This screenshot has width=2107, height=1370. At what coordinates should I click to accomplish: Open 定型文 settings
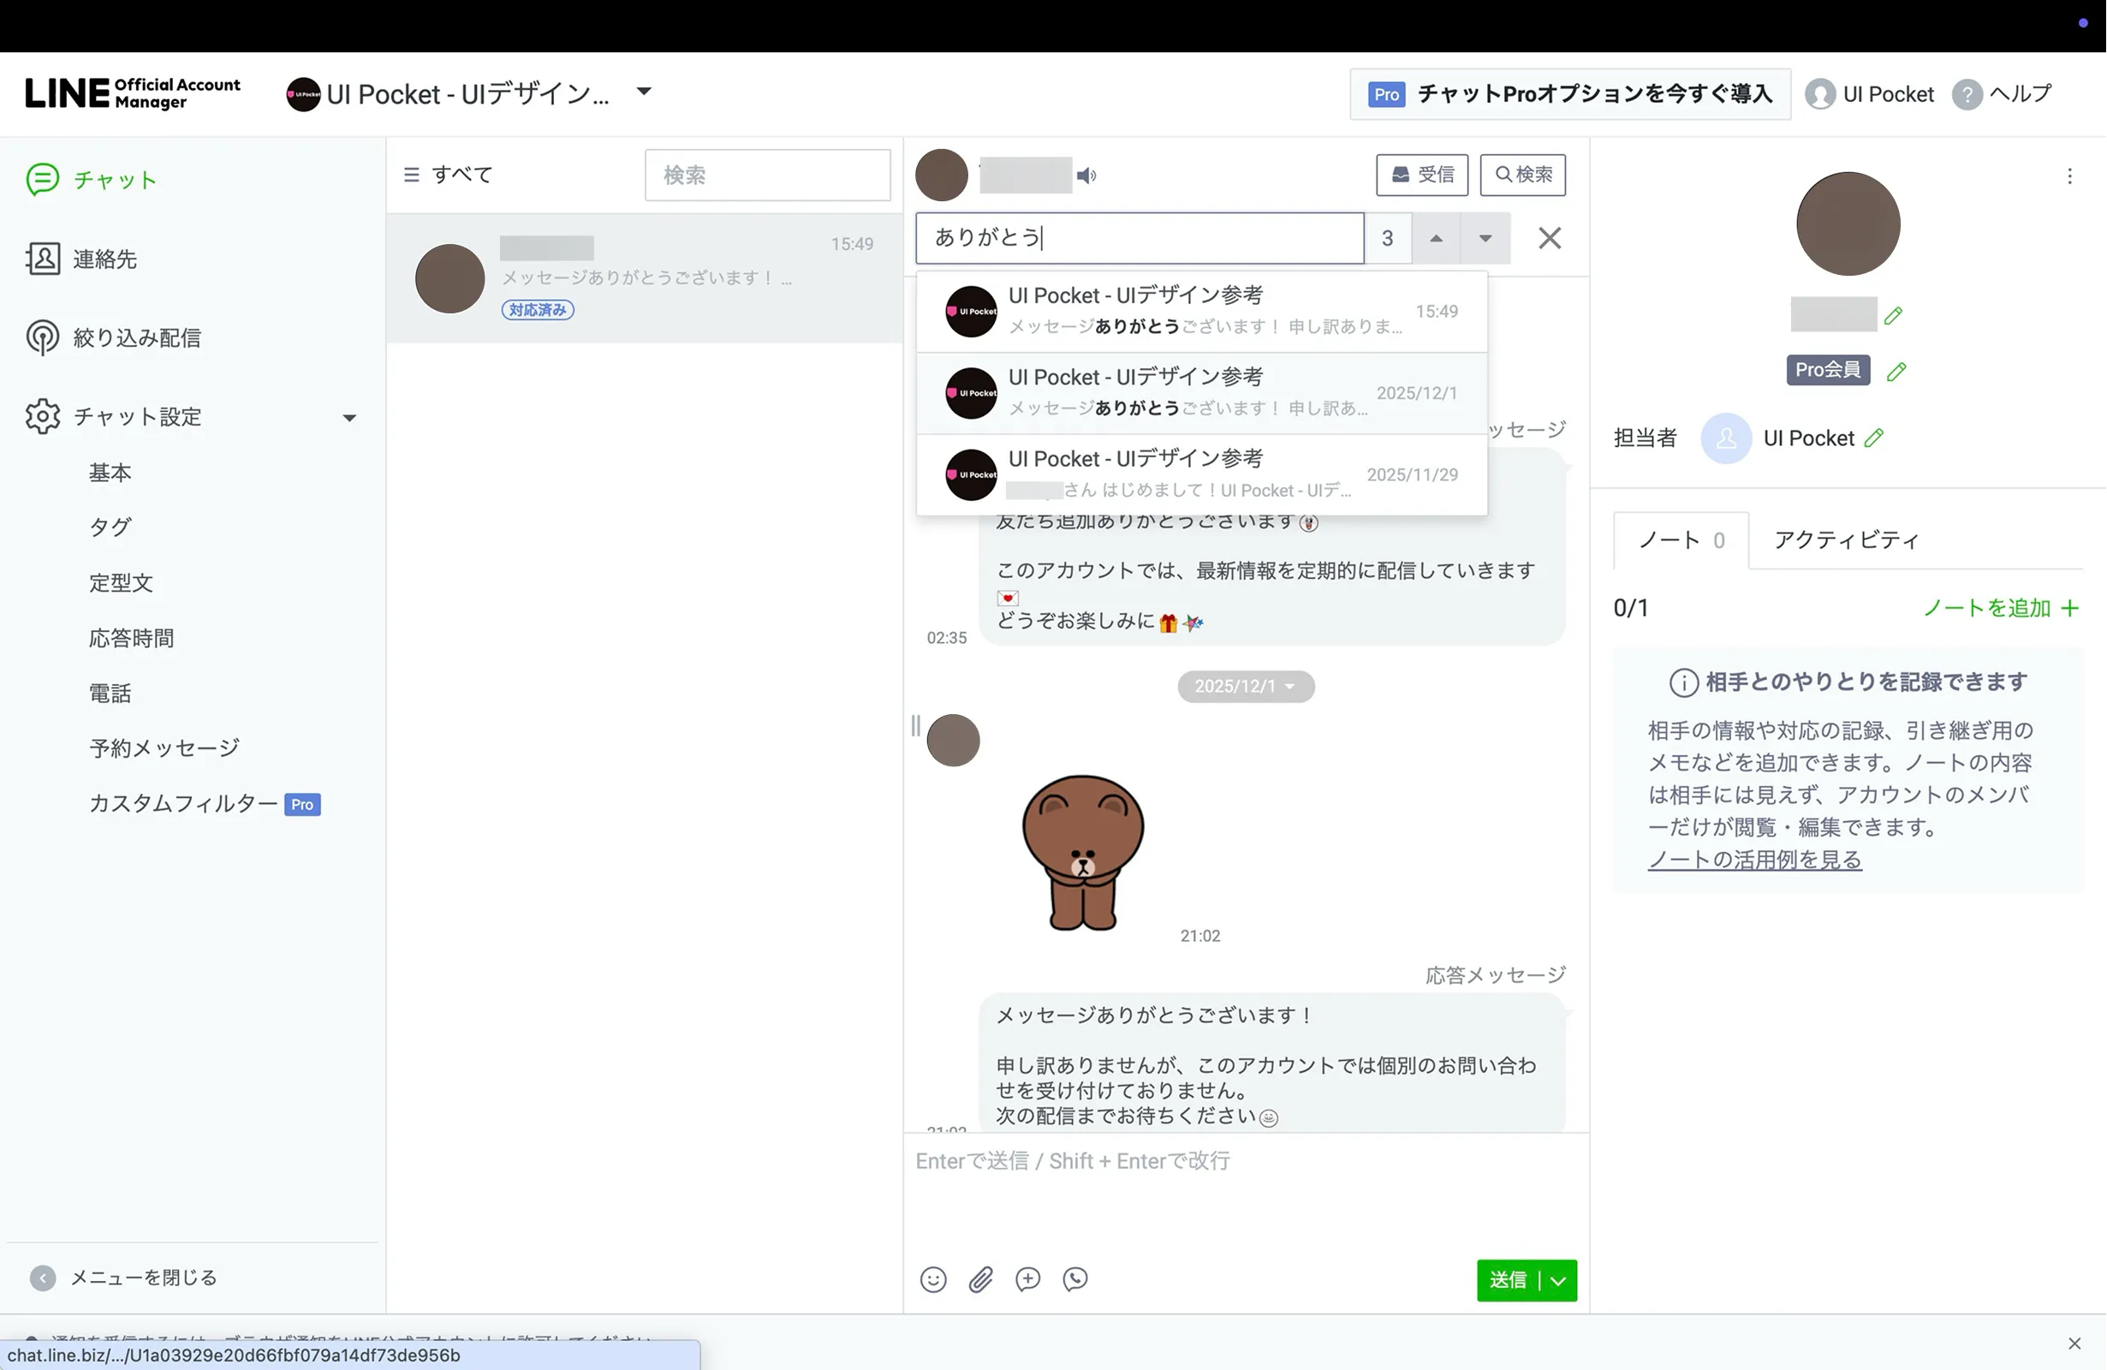[x=122, y=583]
